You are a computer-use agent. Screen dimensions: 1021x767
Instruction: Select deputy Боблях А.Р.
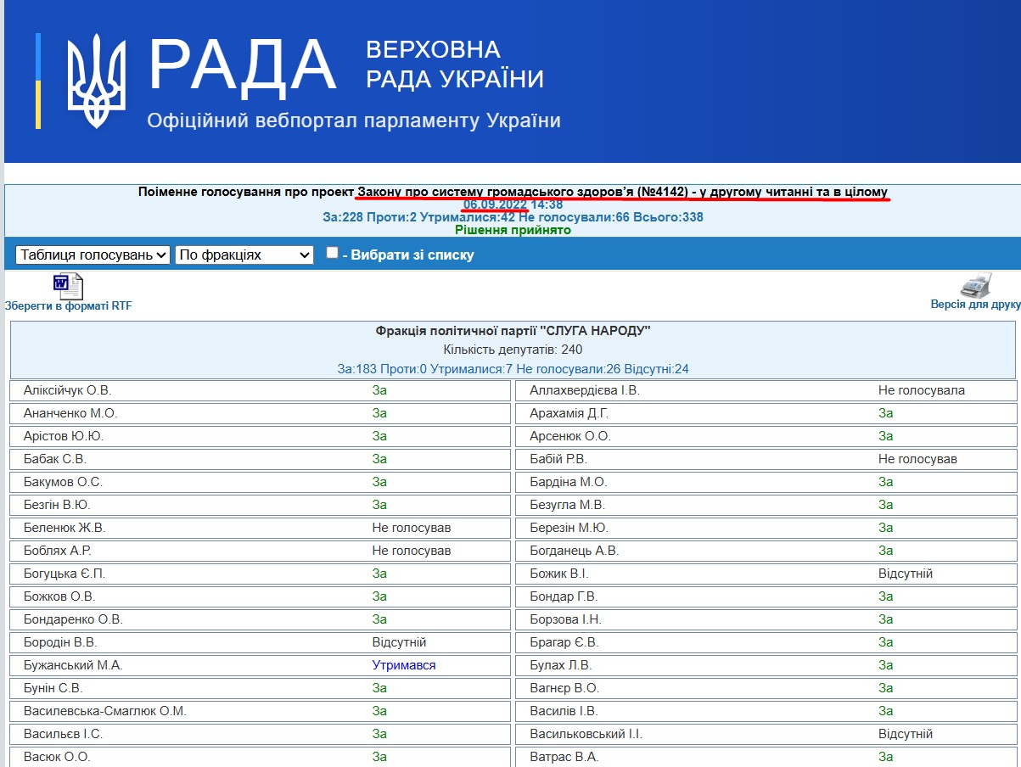58,551
